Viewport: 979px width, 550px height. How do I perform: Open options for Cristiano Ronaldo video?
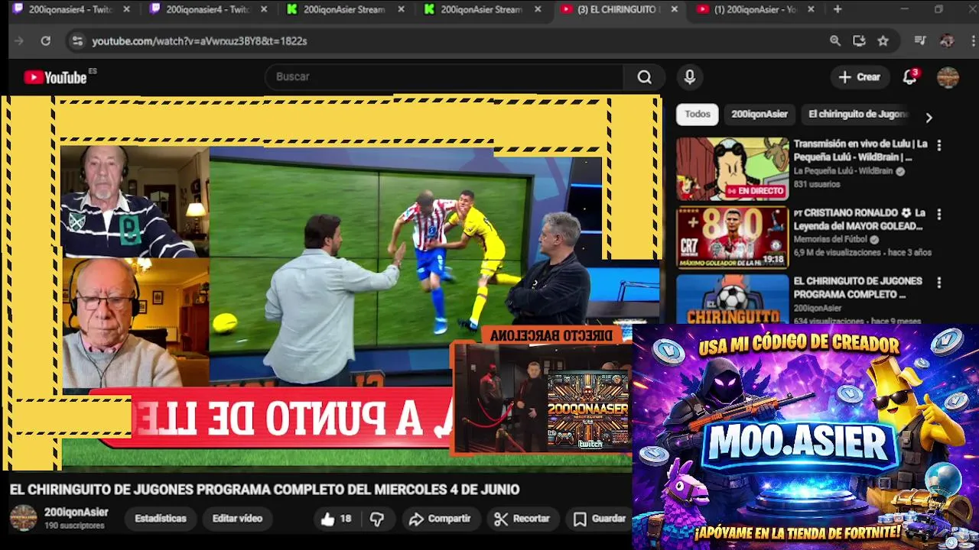pos(939,215)
